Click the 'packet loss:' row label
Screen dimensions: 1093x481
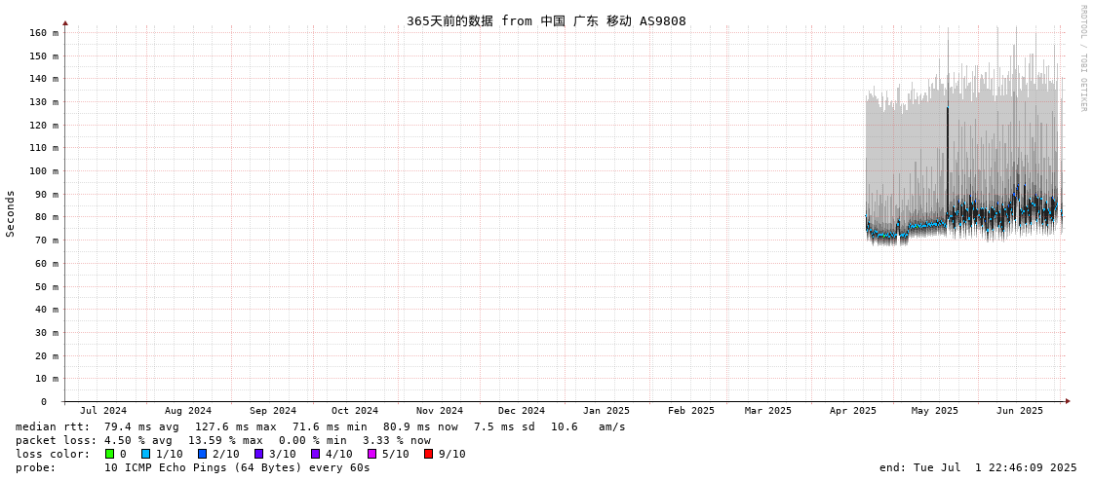56,441
